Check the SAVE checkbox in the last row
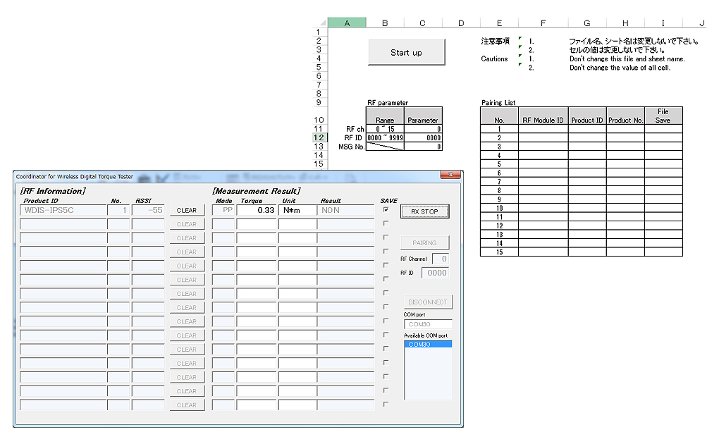The image size is (719, 444). pyautogui.click(x=386, y=405)
